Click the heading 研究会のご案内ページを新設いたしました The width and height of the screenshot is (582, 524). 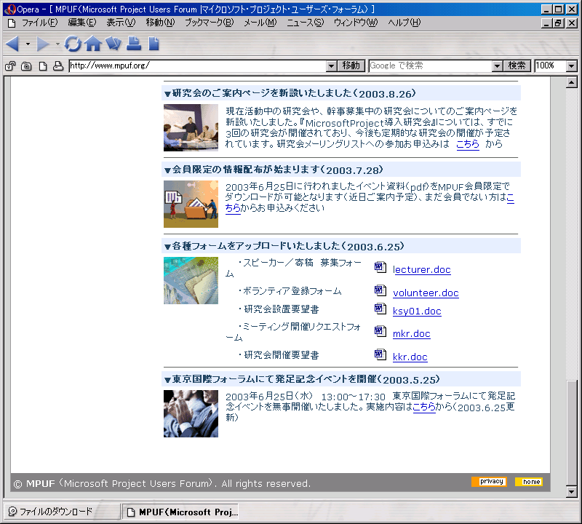click(290, 93)
